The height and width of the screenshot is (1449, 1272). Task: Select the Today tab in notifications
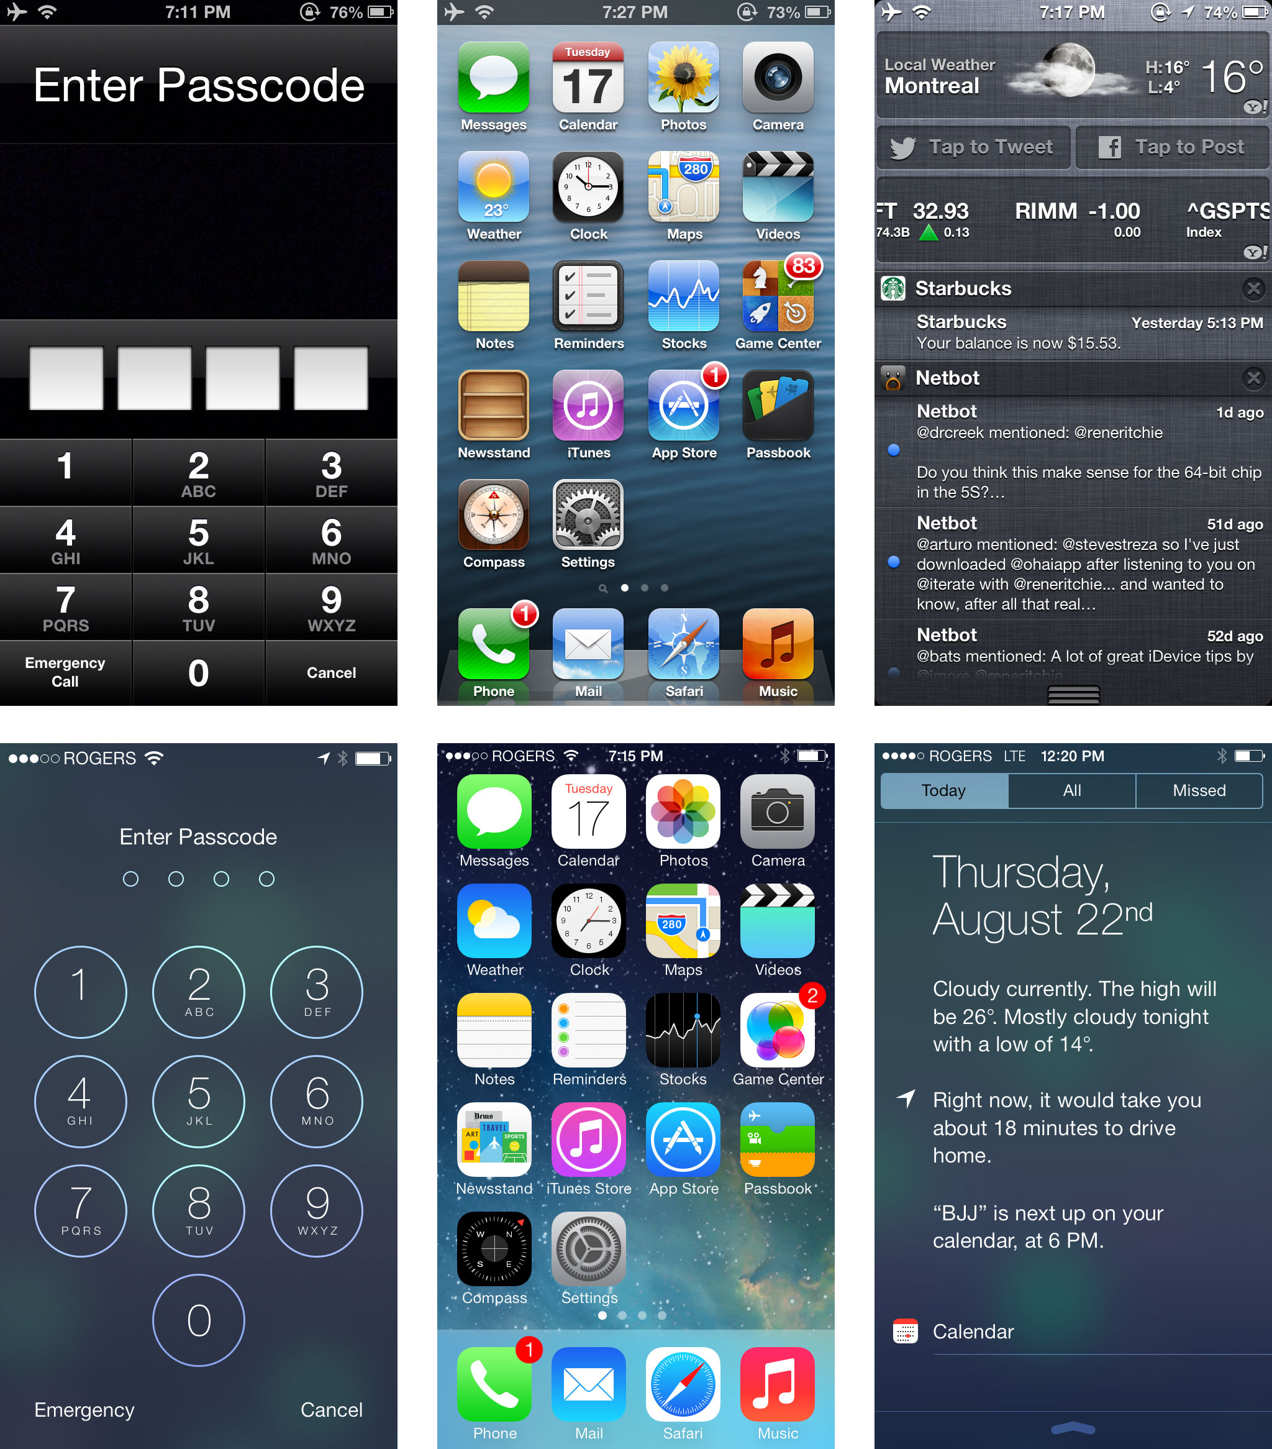938,790
